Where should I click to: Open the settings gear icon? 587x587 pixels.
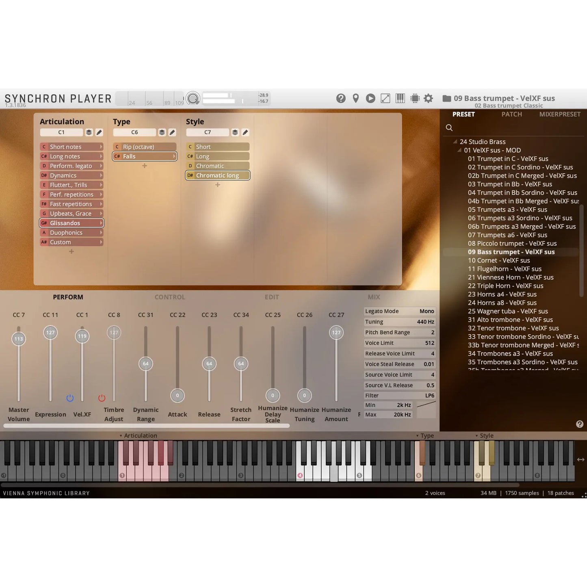point(429,98)
